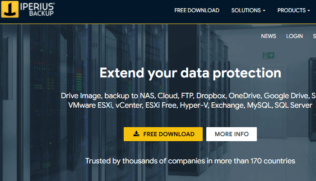The height and width of the screenshot is (181, 316).
Task: Click the More Info button
Action: tap(231, 134)
